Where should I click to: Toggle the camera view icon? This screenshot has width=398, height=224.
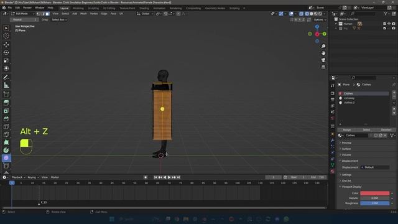(323, 60)
